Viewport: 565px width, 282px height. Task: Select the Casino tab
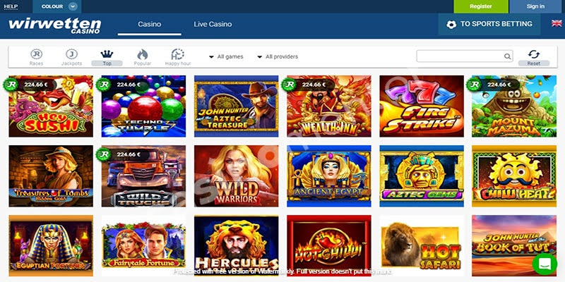pos(149,25)
